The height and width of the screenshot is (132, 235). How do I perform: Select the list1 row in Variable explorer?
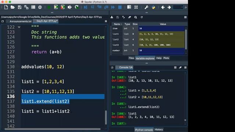pos(148,34)
